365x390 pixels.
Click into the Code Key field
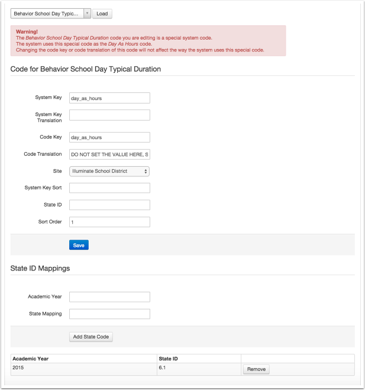click(x=109, y=137)
